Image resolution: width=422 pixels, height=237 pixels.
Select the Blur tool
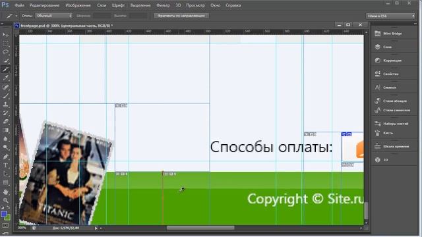6,139
